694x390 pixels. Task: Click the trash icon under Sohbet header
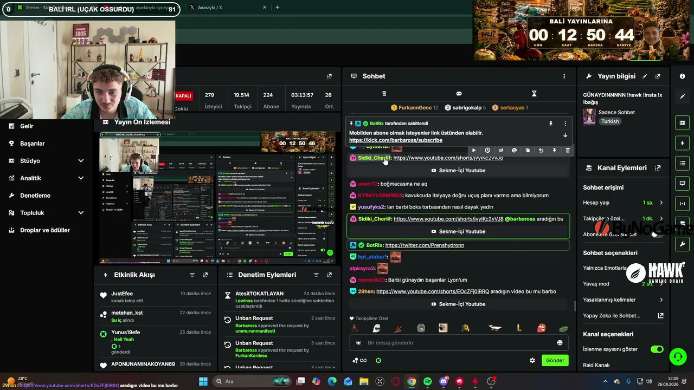point(384,94)
